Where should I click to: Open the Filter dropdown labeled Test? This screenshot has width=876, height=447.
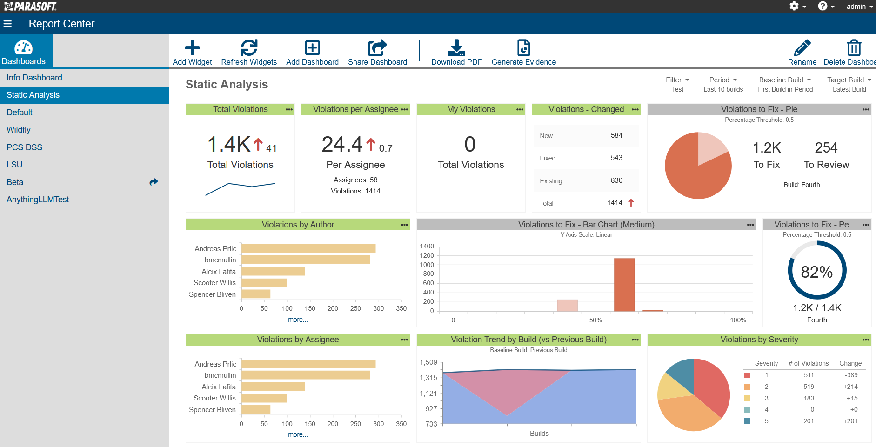pyautogui.click(x=677, y=80)
